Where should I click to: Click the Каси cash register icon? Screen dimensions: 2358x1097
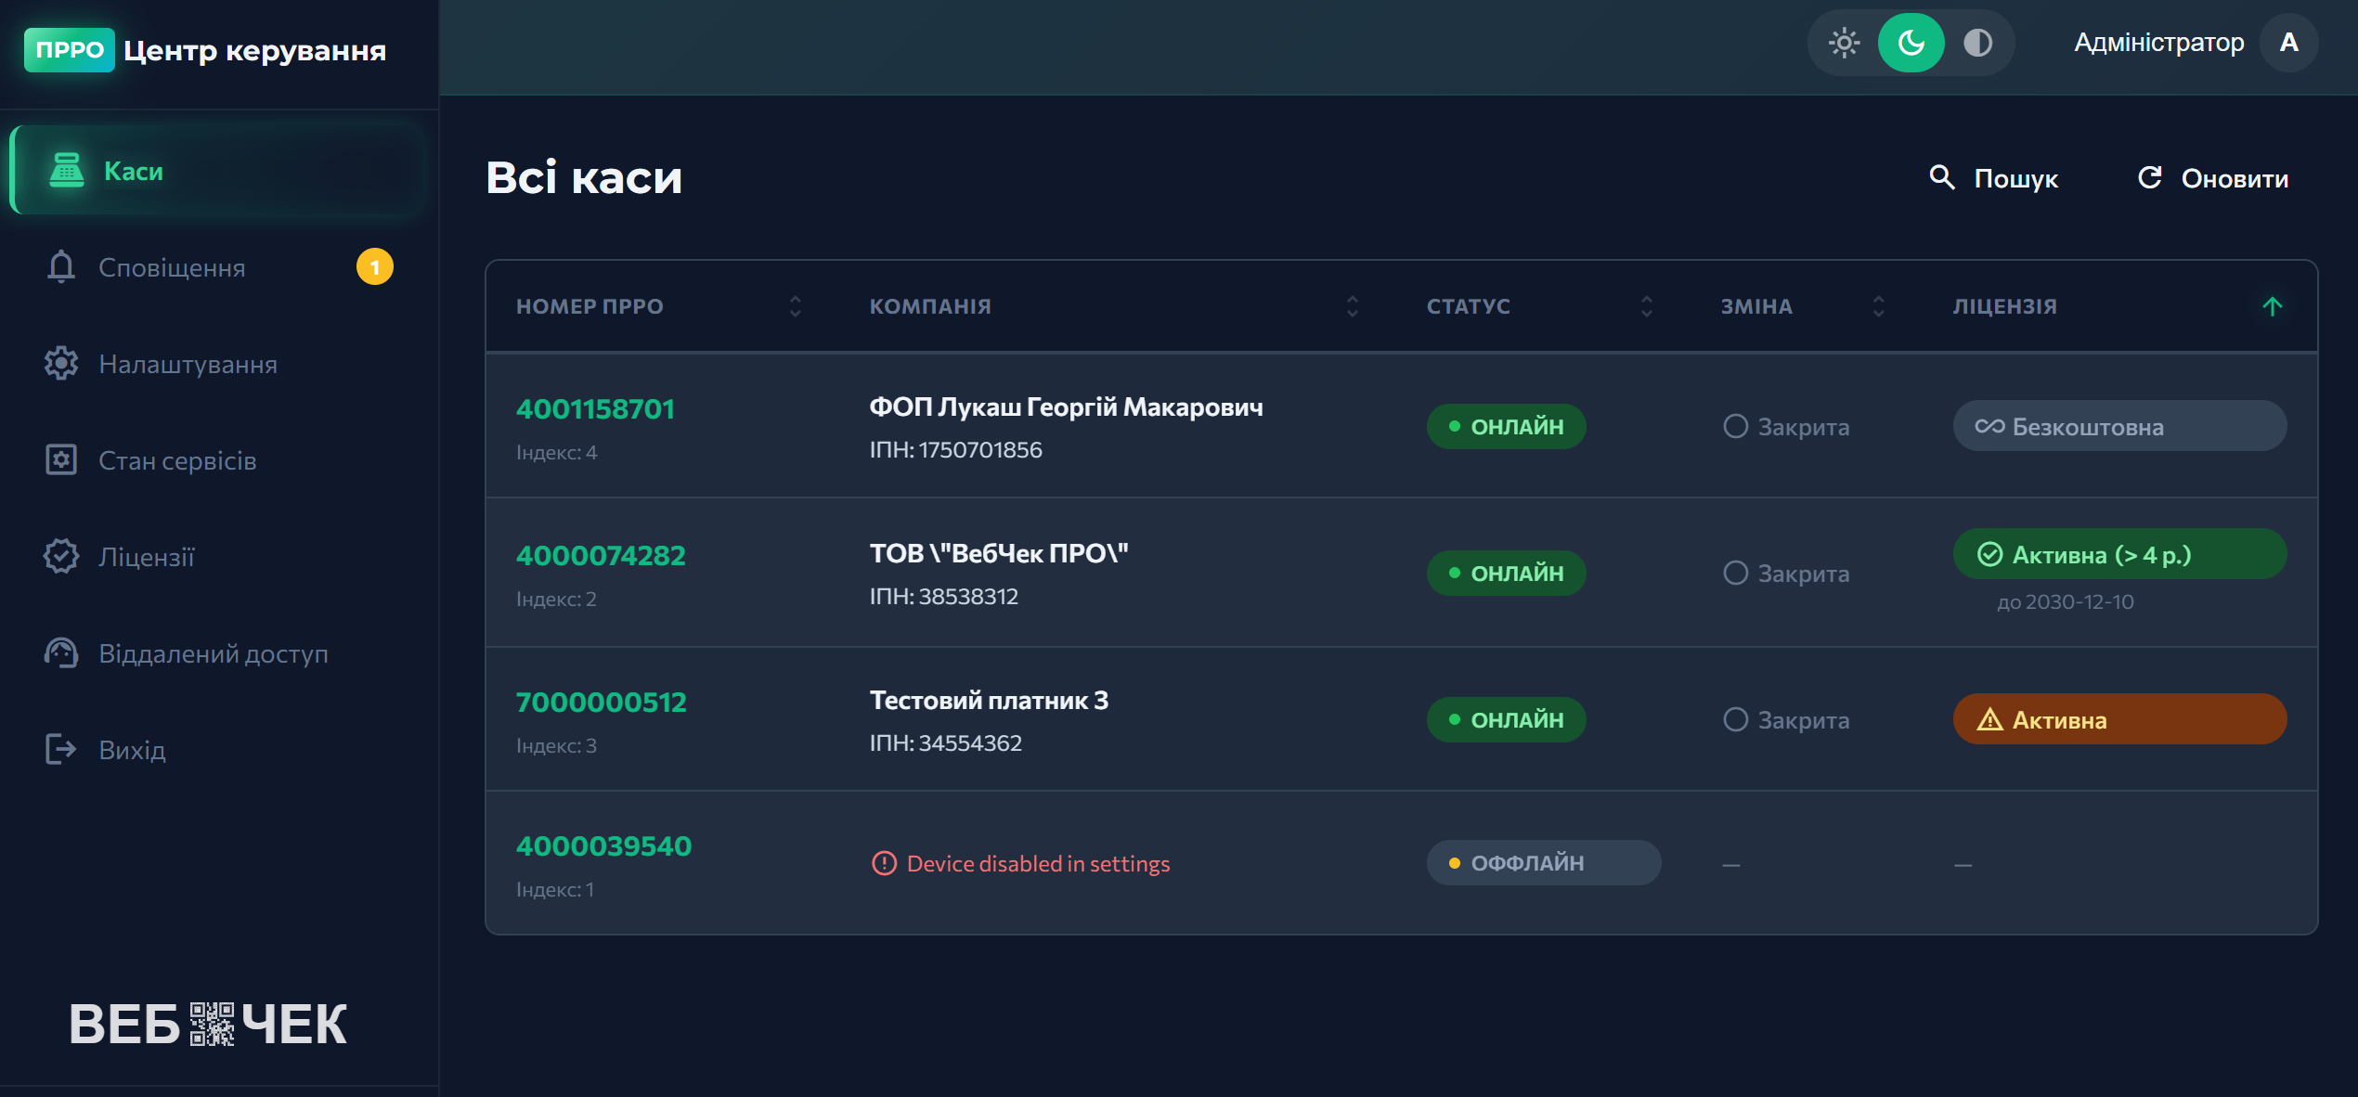67,171
